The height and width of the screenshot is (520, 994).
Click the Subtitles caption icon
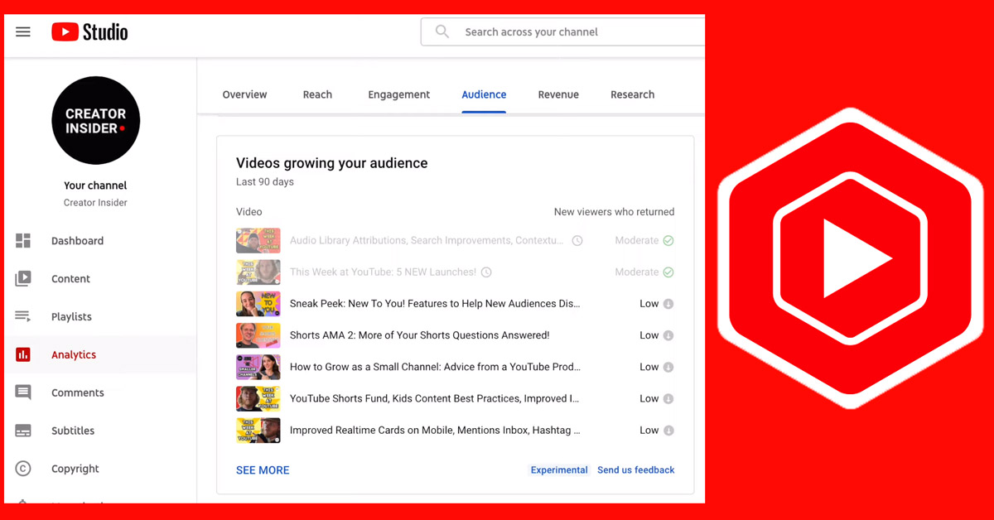click(x=23, y=431)
